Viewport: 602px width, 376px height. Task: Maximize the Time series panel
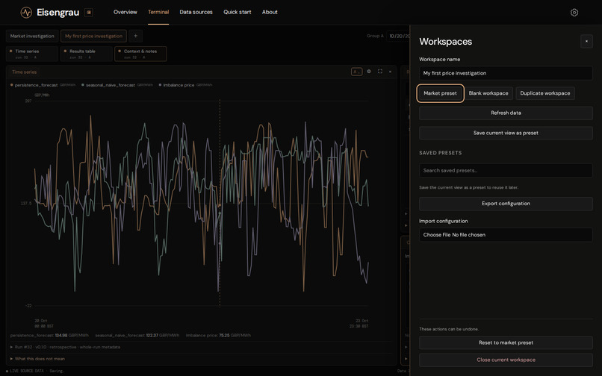[x=379, y=72]
